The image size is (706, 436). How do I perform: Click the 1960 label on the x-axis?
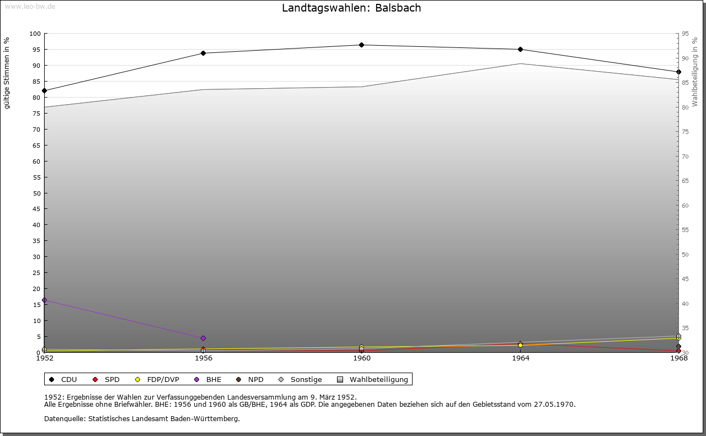coord(362,358)
